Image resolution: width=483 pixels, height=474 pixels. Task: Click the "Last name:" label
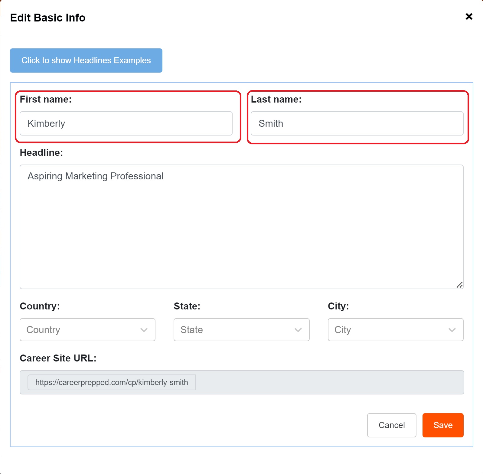pos(276,99)
